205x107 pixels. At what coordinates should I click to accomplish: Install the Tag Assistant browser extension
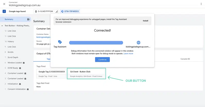(145, 21)
